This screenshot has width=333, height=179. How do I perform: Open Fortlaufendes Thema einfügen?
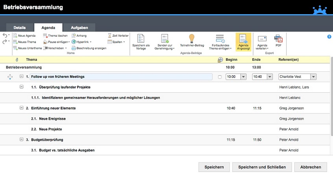(220, 42)
